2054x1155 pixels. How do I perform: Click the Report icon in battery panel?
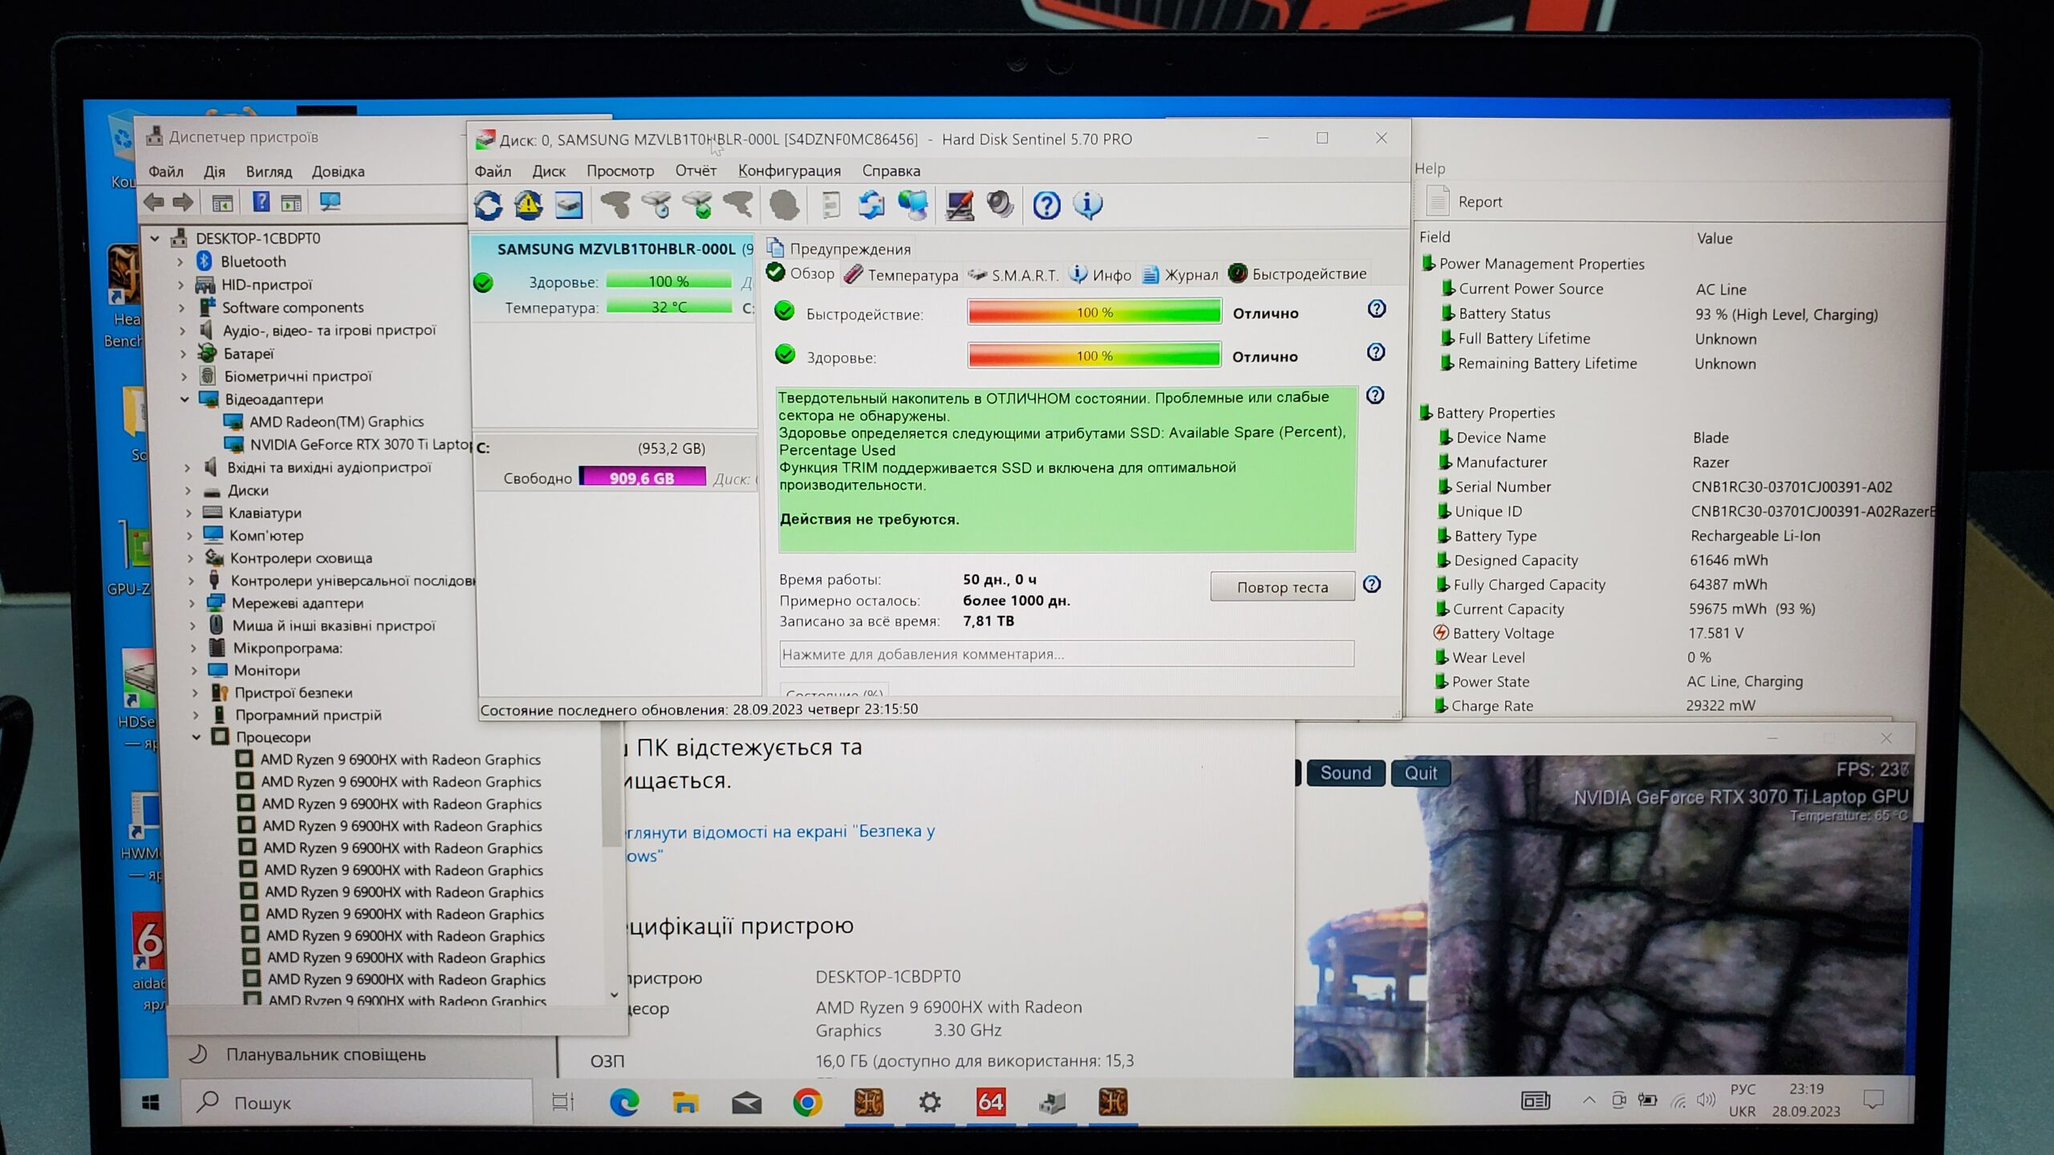(1438, 201)
